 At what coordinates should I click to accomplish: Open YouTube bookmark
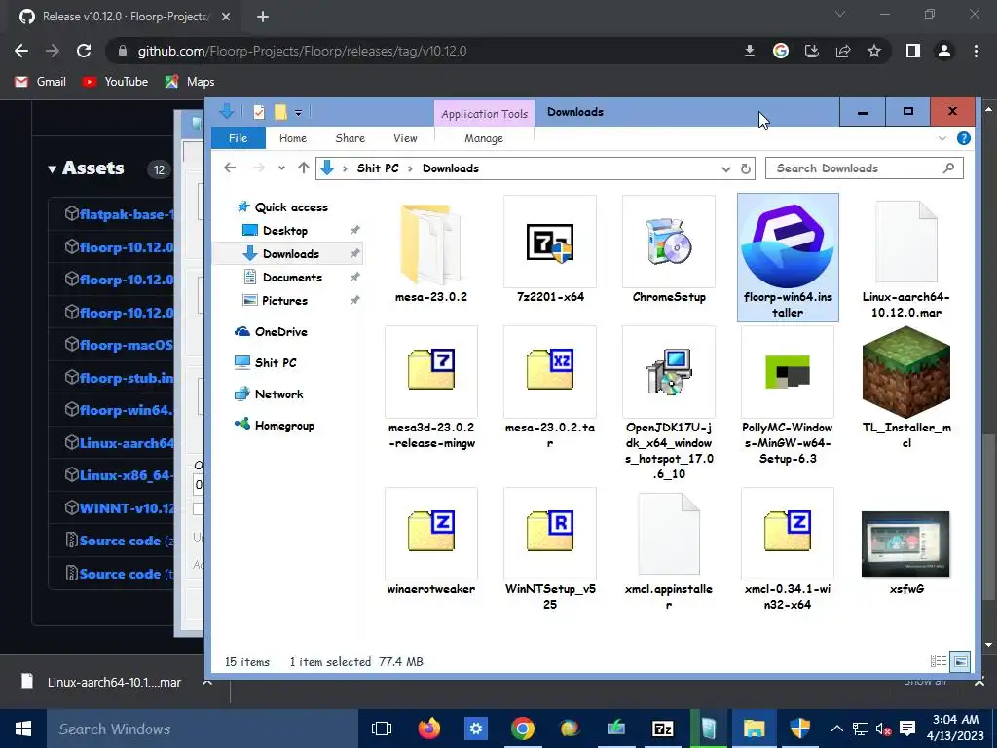(115, 82)
